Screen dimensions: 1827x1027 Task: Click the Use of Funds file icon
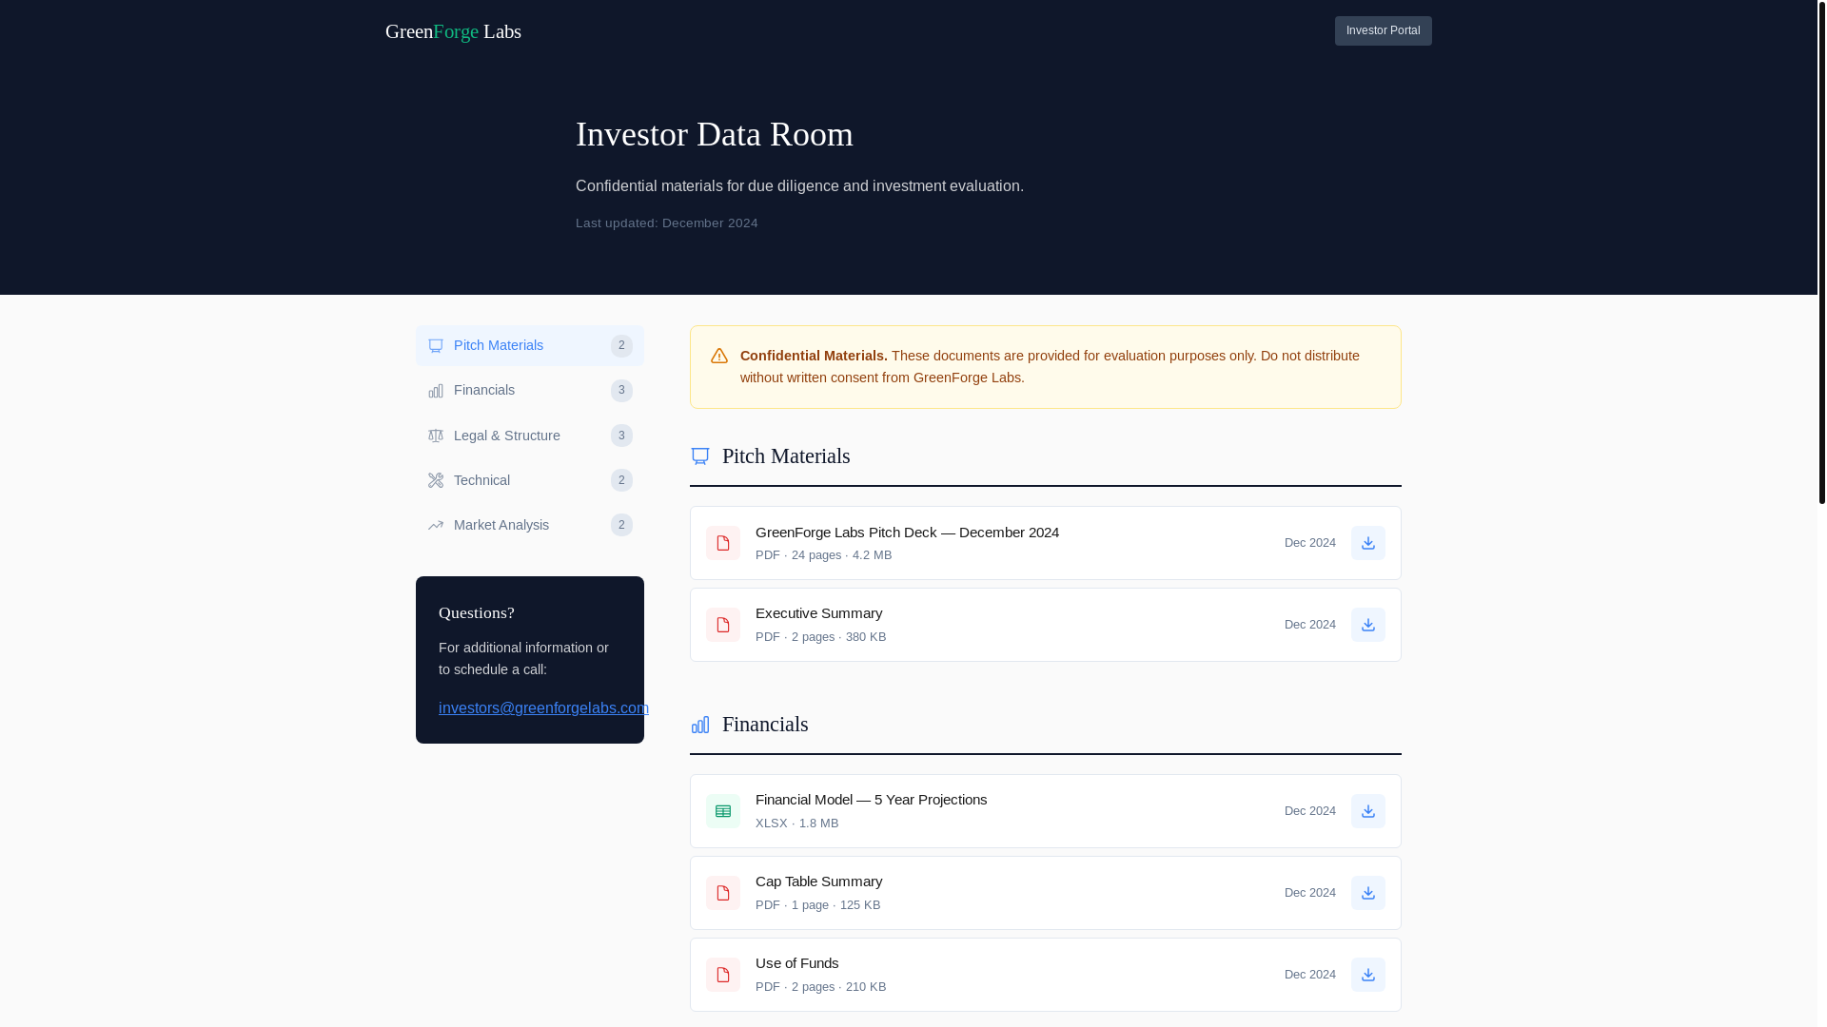pyautogui.click(x=723, y=975)
